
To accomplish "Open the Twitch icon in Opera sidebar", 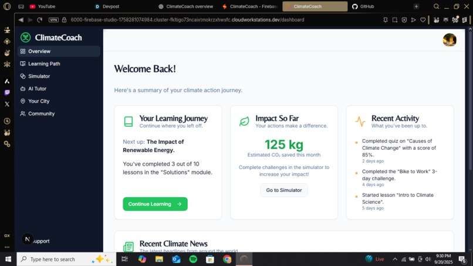I will point(7,92).
